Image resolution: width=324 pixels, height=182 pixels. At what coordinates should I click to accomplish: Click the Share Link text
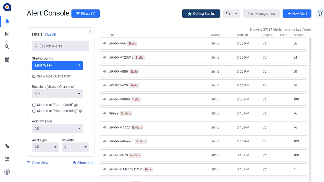(x=86, y=163)
